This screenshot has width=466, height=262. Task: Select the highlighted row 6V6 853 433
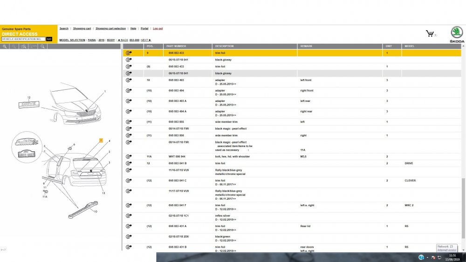(292, 53)
